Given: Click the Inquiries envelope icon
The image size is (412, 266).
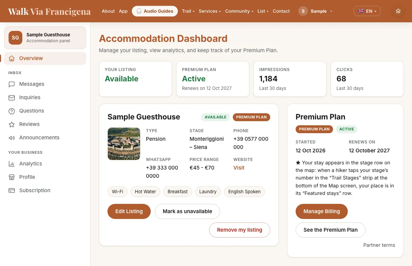Looking at the screenshot, I should click(x=12, y=97).
